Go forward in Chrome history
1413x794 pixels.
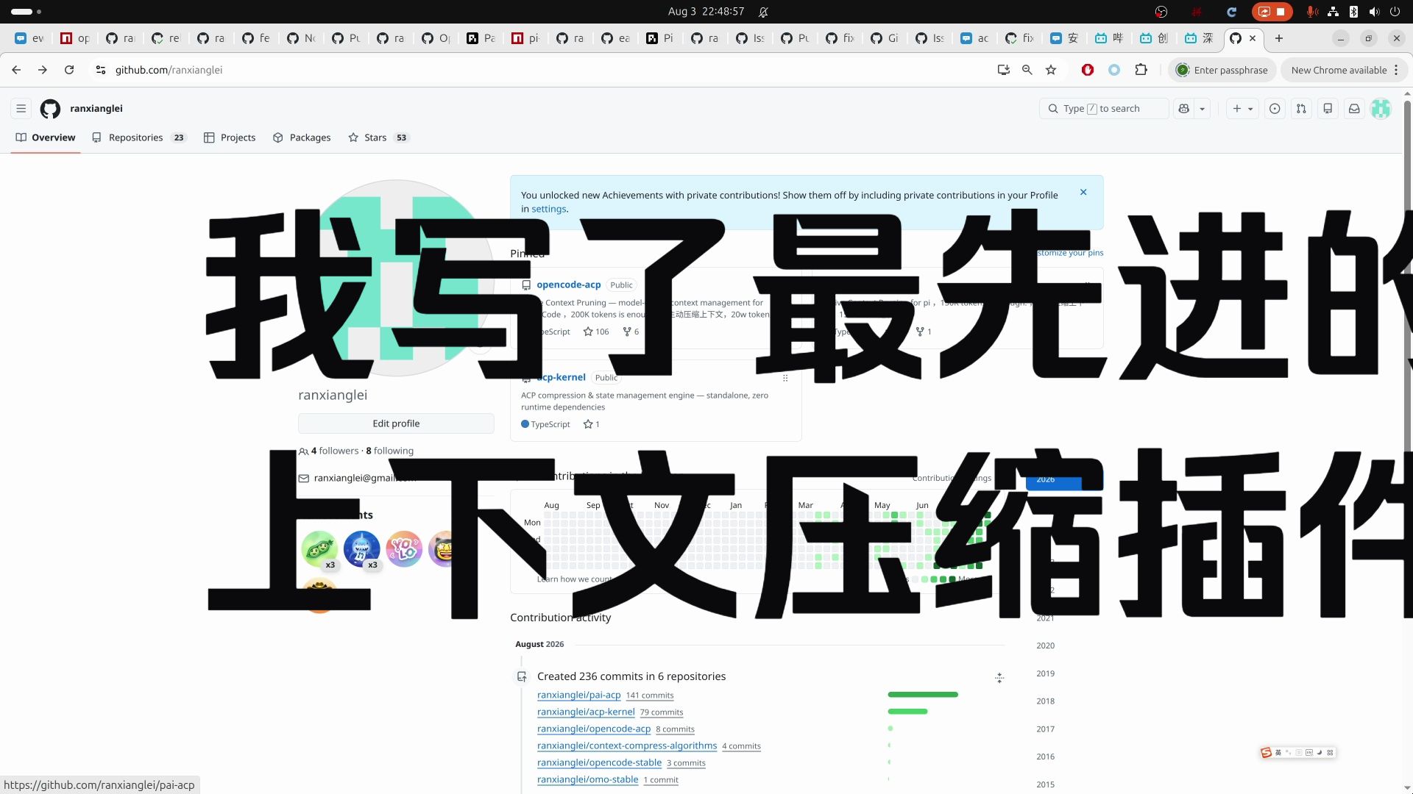tap(43, 70)
